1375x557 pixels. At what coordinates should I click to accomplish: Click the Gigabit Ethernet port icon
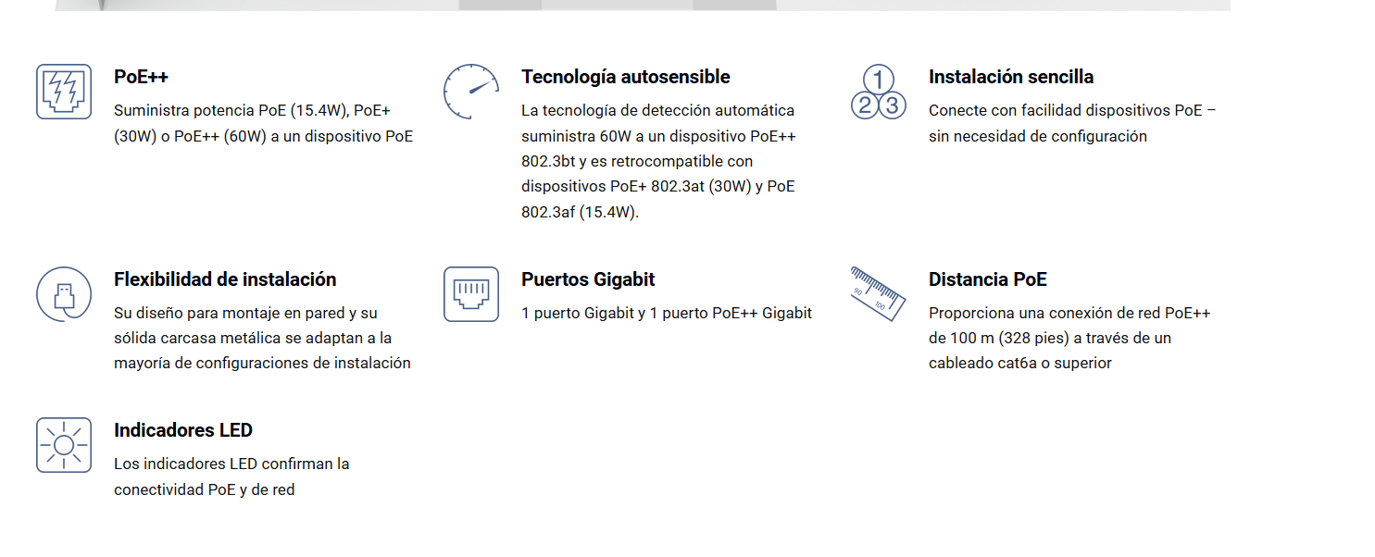tap(470, 294)
